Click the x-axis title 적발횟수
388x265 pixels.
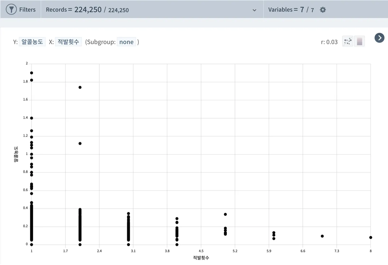201,258
